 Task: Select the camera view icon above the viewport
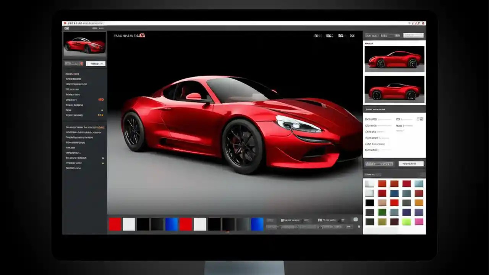click(317, 36)
